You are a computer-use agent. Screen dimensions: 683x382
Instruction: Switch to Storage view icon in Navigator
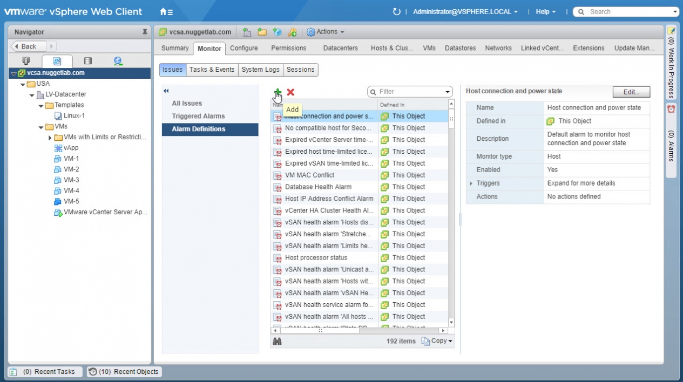coord(87,61)
